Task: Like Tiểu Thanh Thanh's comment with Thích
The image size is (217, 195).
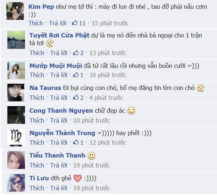Action: (37, 165)
